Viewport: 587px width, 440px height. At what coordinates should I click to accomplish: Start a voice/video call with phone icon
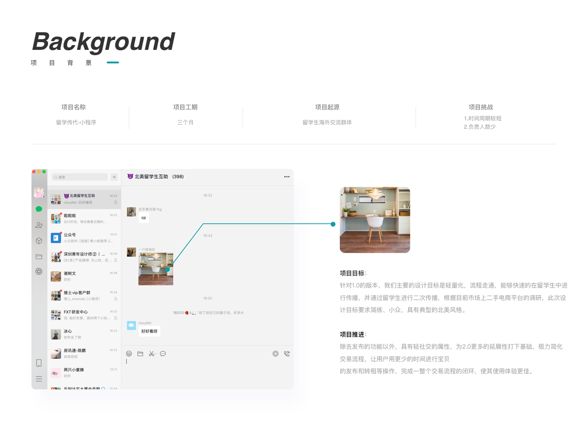[287, 354]
